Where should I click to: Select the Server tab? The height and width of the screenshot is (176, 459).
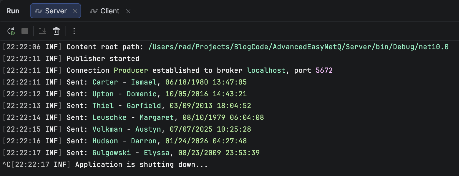point(55,11)
